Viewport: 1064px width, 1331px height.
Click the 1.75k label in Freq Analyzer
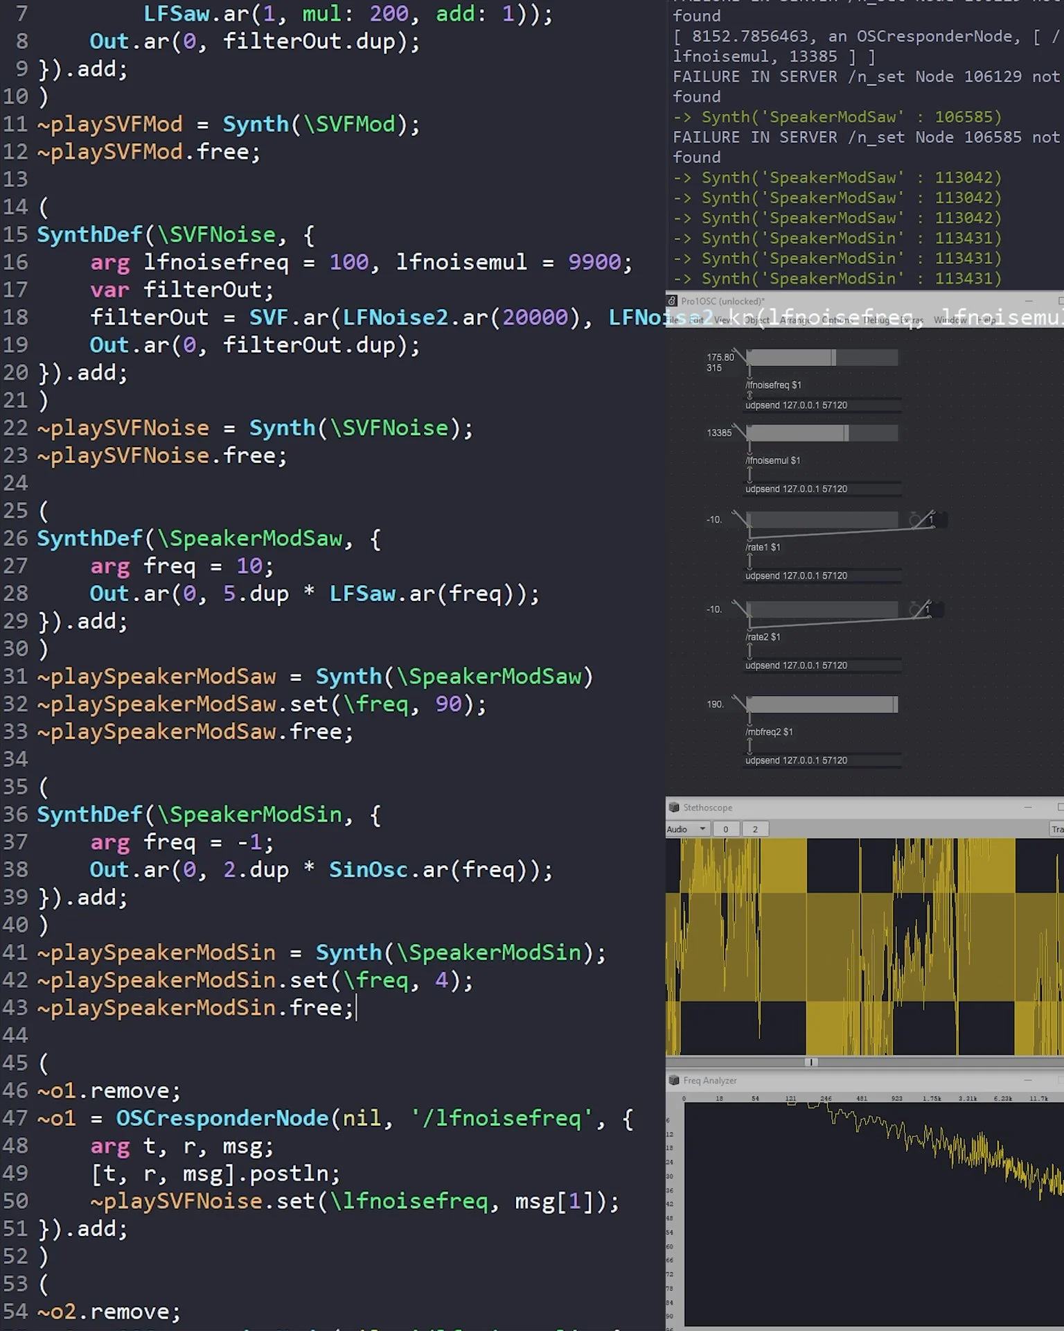coord(932,1099)
